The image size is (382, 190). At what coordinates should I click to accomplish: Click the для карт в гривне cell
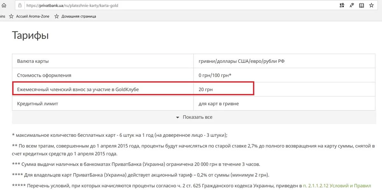click(x=218, y=104)
